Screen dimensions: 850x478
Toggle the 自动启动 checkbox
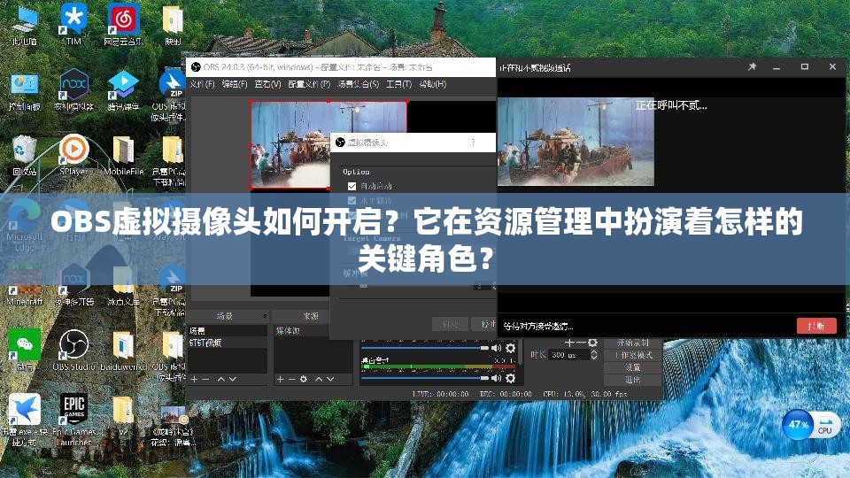(x=352, y=186)
